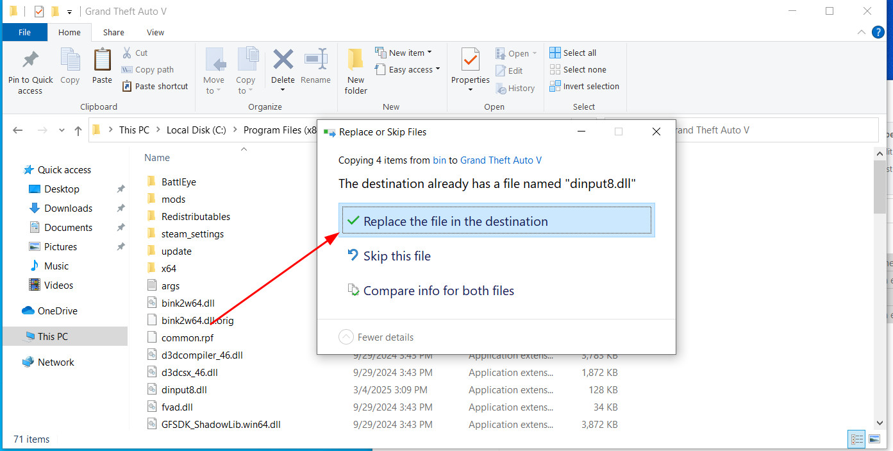Screen dimensions: 893x451
Task: Open the File menu tab
Action: coord(24,32)
